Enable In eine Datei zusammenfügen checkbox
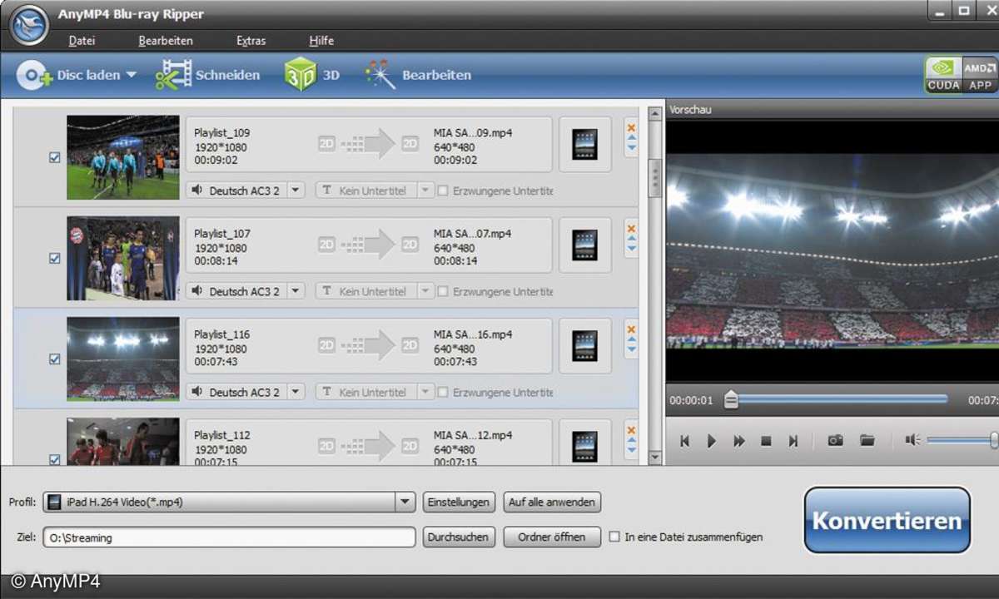Image resolution: width=999 pixels, height=599 pixels. point(614,537)
